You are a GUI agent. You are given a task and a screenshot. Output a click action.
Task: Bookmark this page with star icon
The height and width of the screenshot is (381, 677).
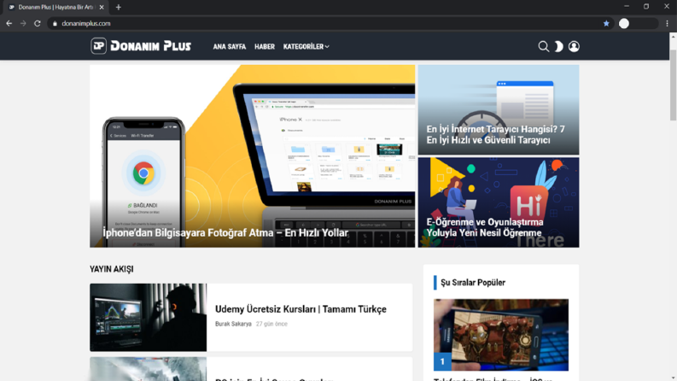click(x=606, y=23)
